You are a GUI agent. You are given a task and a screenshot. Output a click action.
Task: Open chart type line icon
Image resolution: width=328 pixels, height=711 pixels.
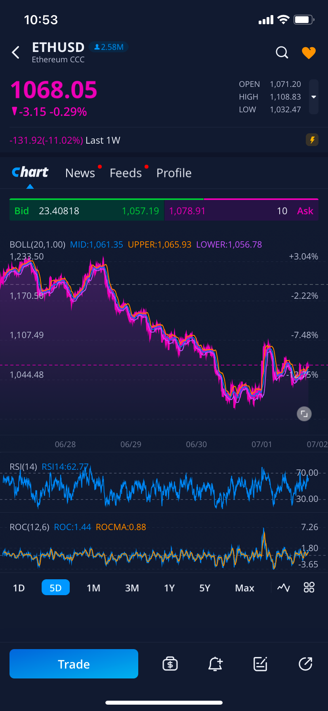click(284, 588)
